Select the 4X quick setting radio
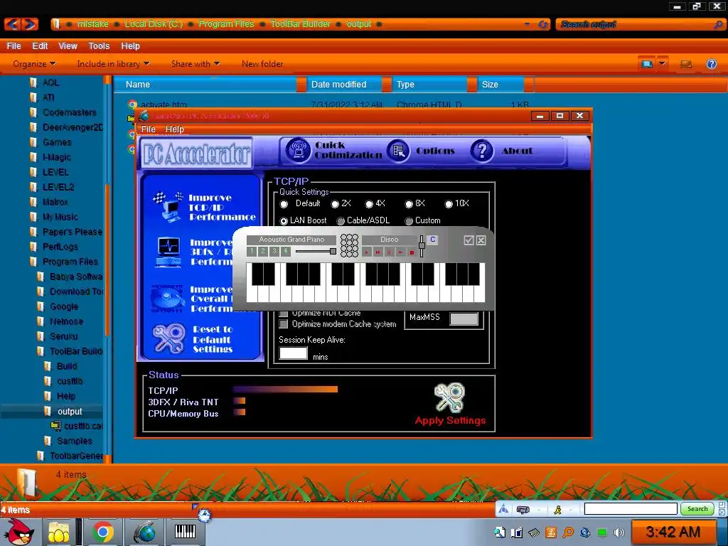Screen dimensions: 728x546 [x=369, y=204]
